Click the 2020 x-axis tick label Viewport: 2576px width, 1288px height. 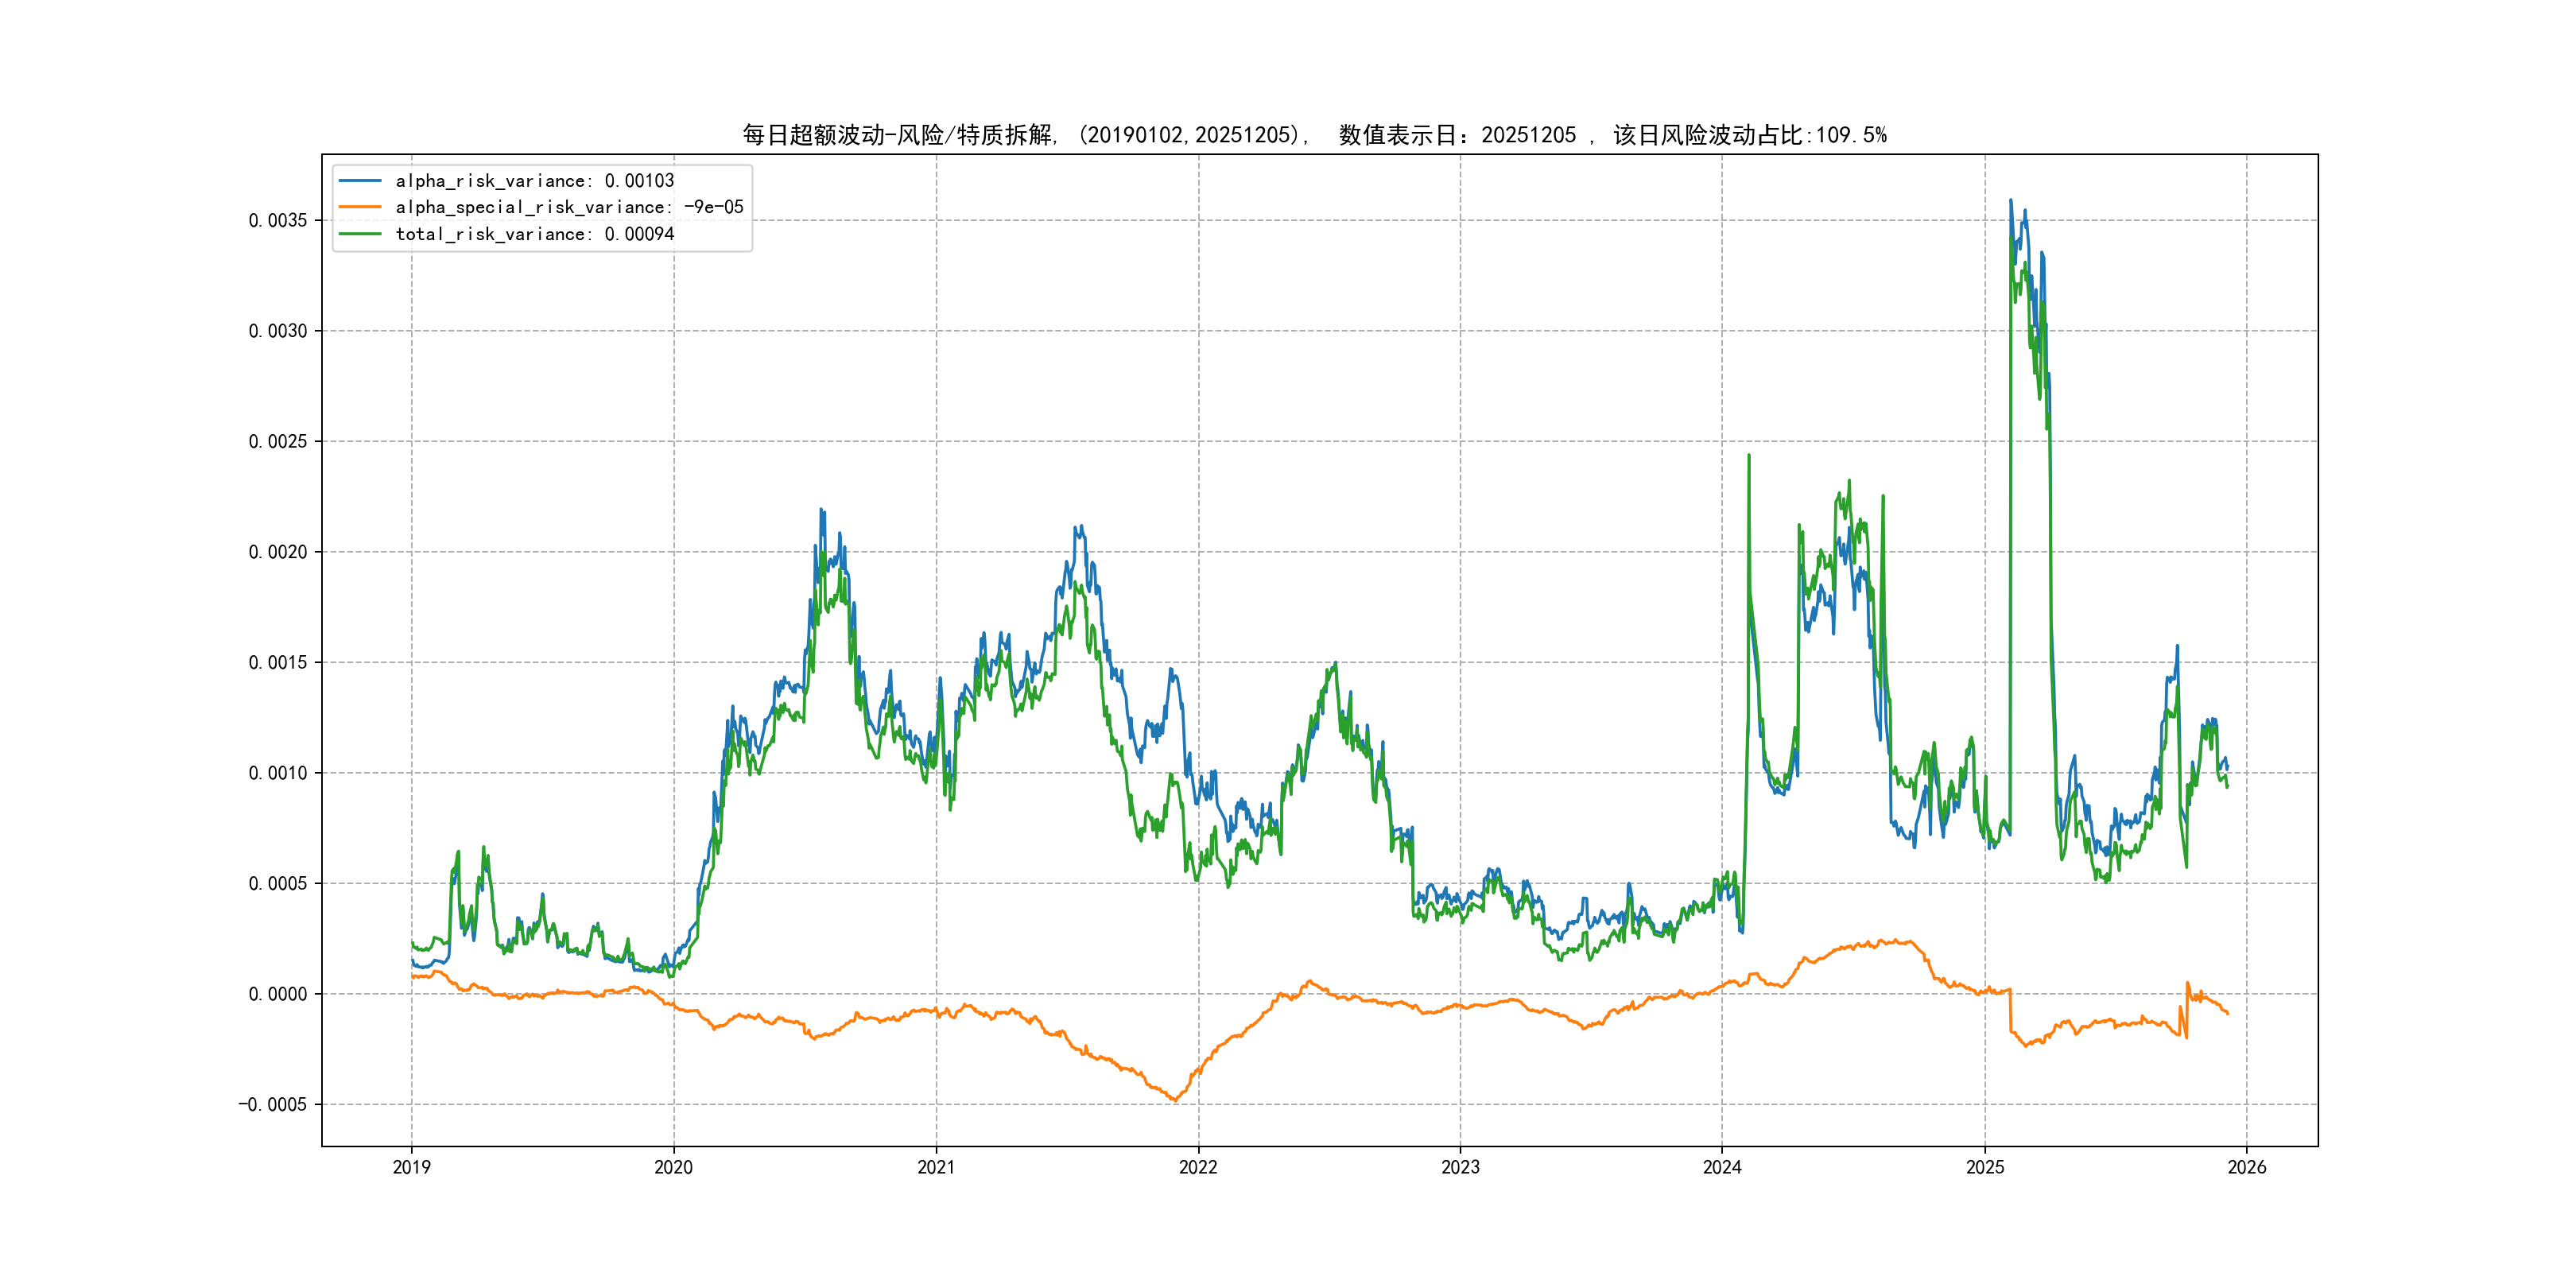[x=673, y=1167]
